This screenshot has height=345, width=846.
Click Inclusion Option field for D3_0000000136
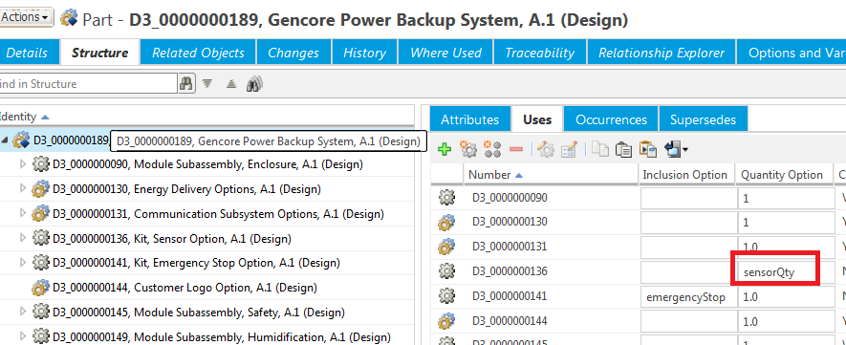[x=688, y=272]
